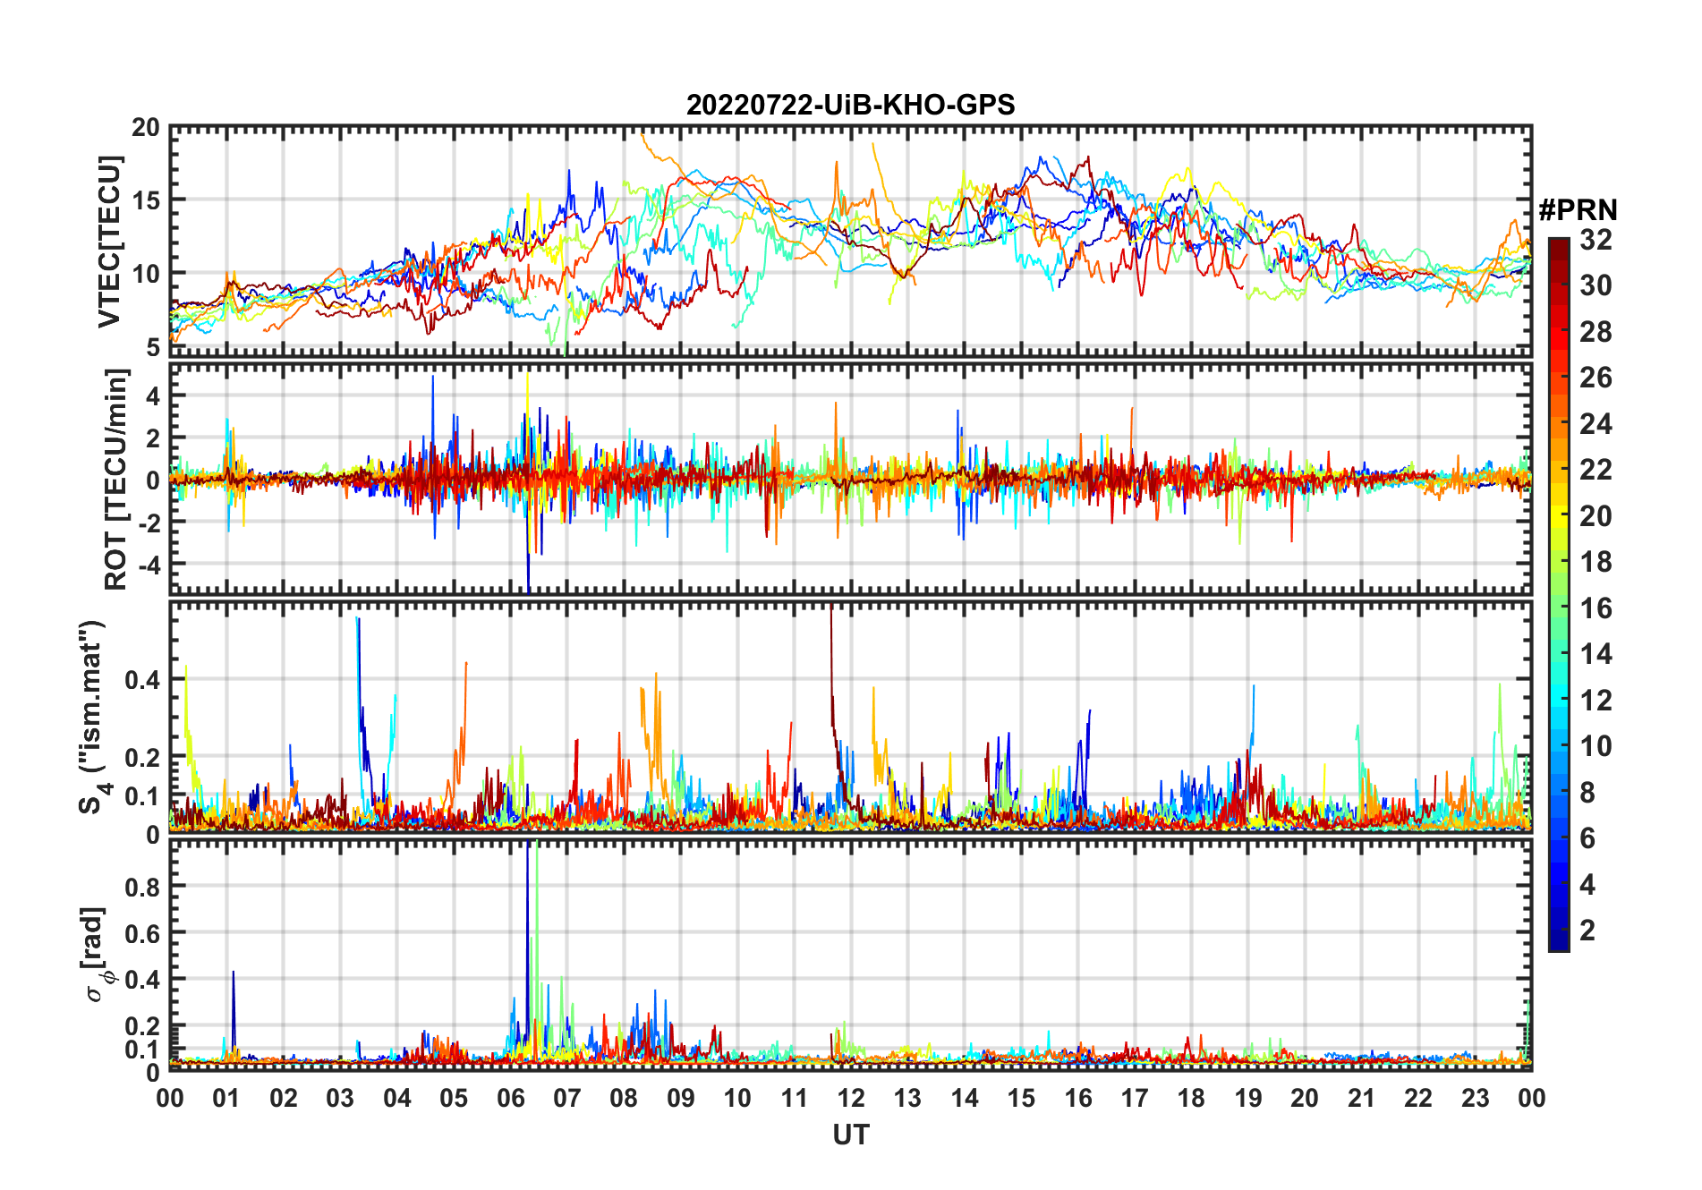Click the S4 ("ism.mat") y-axis label
The width and height of the screenshot is (1702, 1190).
[x=93, y=717]
